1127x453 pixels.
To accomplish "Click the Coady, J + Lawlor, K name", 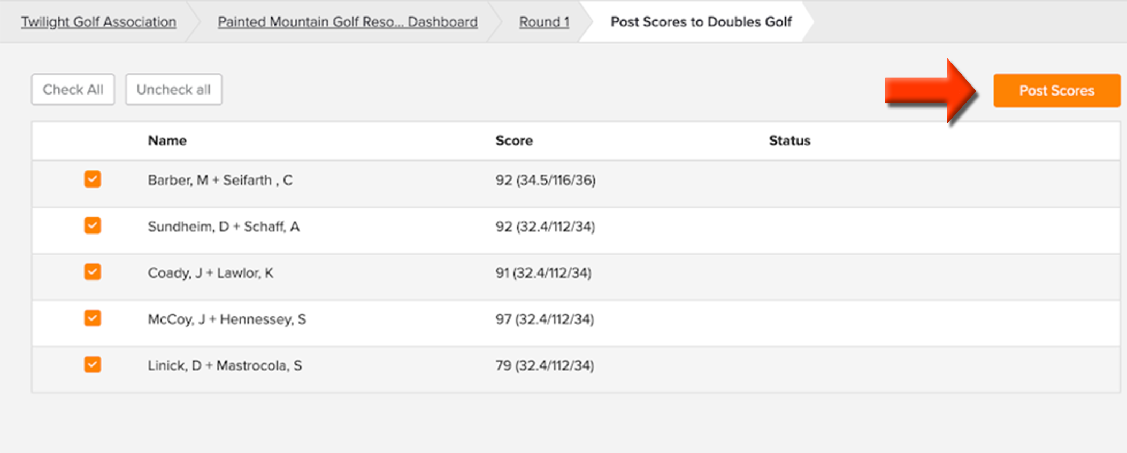I will (211, 274).
